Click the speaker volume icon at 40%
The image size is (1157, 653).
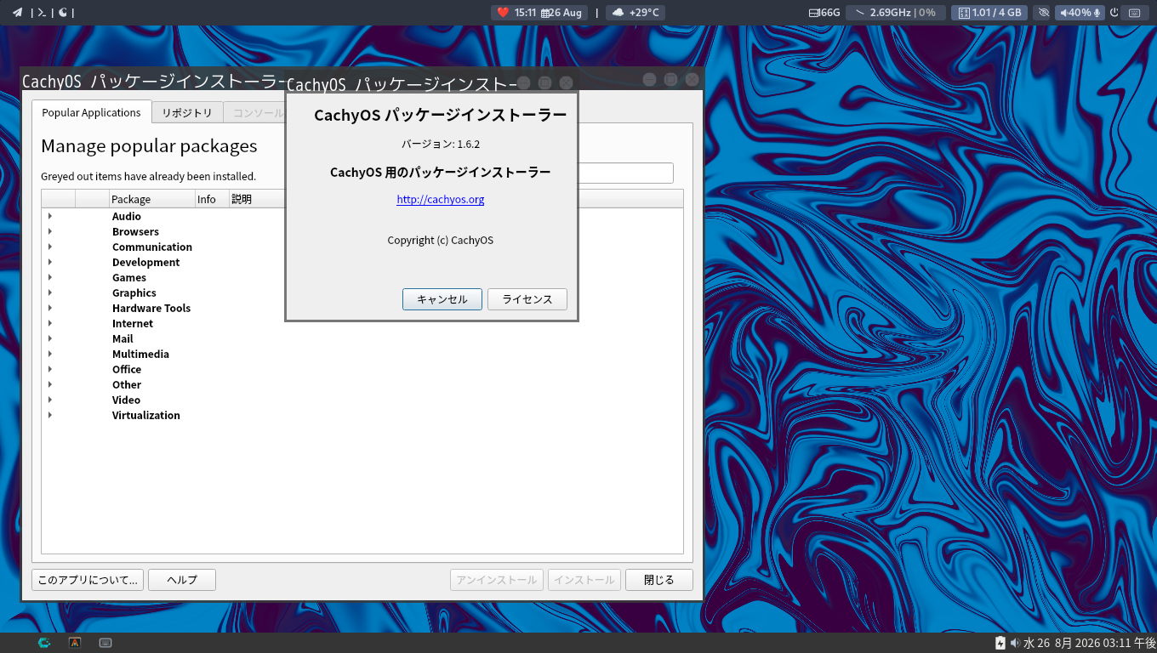tap(1063, 13)
